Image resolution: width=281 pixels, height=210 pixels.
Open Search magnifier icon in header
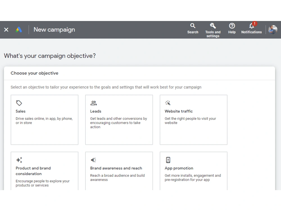(193, 26)
